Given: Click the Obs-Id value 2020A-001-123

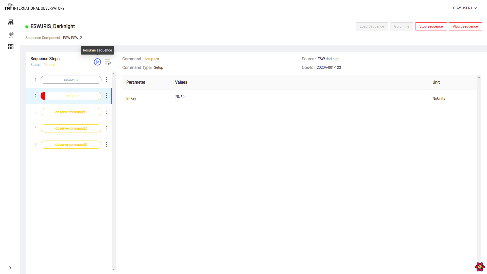Looking at the screenshot, I should tap(329, 67).
